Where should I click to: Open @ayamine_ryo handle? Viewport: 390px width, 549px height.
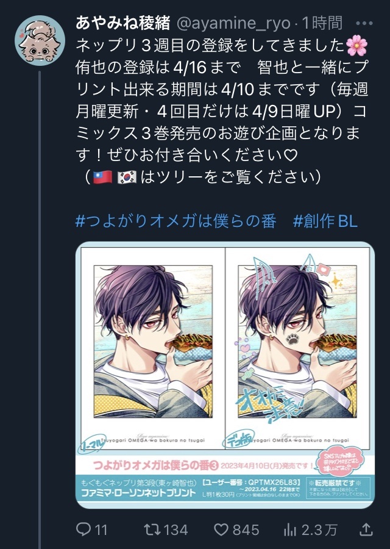tap(233, 24)
